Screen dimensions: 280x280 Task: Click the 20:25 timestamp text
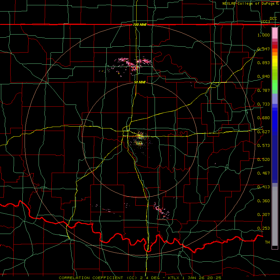(214, 278)
